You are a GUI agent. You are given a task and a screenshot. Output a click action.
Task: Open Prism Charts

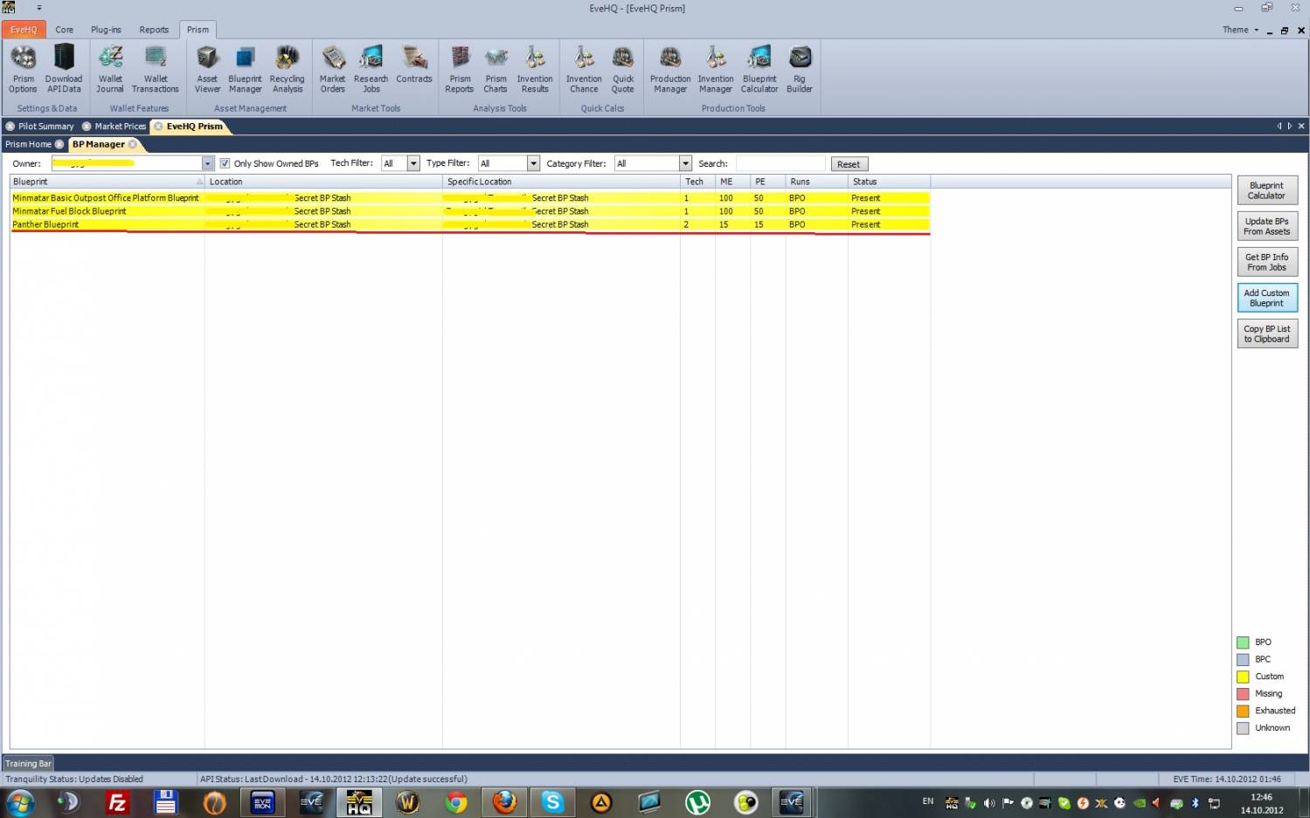tap(496, 69)
